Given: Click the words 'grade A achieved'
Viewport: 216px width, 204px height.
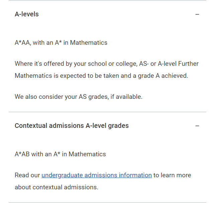Looking at the screenshot, I should pyautogui.click(x=163, y=76).
